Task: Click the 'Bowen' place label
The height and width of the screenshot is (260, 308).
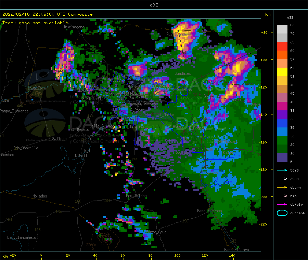Action: pyautogui.click(x=228, y=152)
